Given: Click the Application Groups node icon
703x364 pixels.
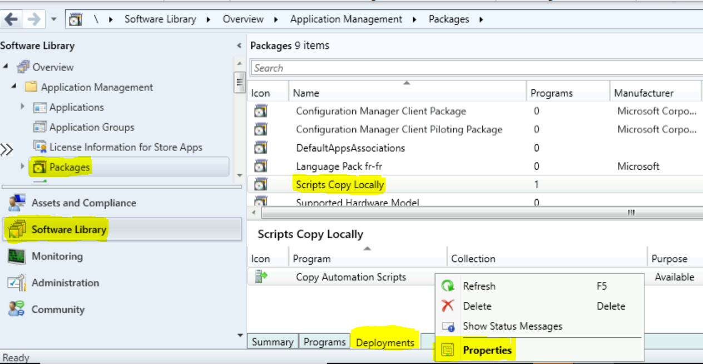Looking at the screenshot, I should pos(40,127).
